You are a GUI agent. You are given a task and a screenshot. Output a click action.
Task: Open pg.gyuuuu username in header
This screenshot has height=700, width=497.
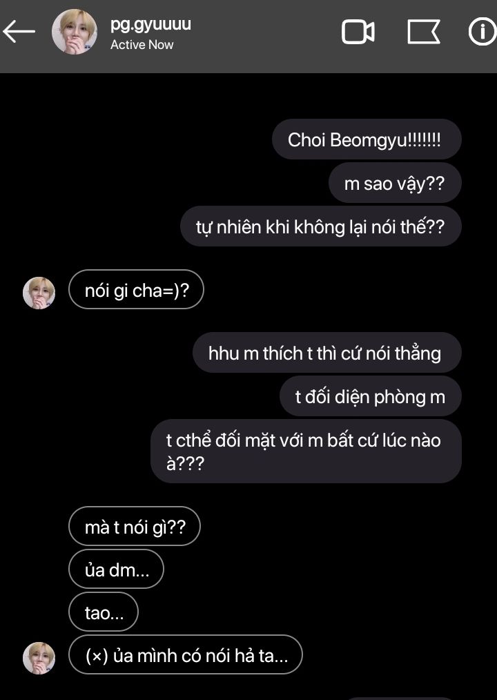click(150, 23)
